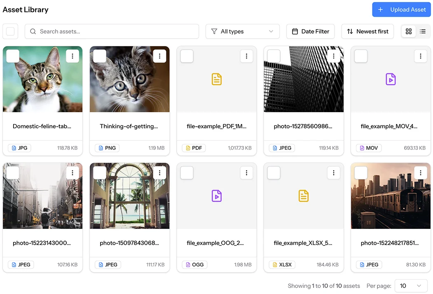Viewport: 433px width, 294px height.
Task: Switch to grid view layout
Action: tap(409, 31)
